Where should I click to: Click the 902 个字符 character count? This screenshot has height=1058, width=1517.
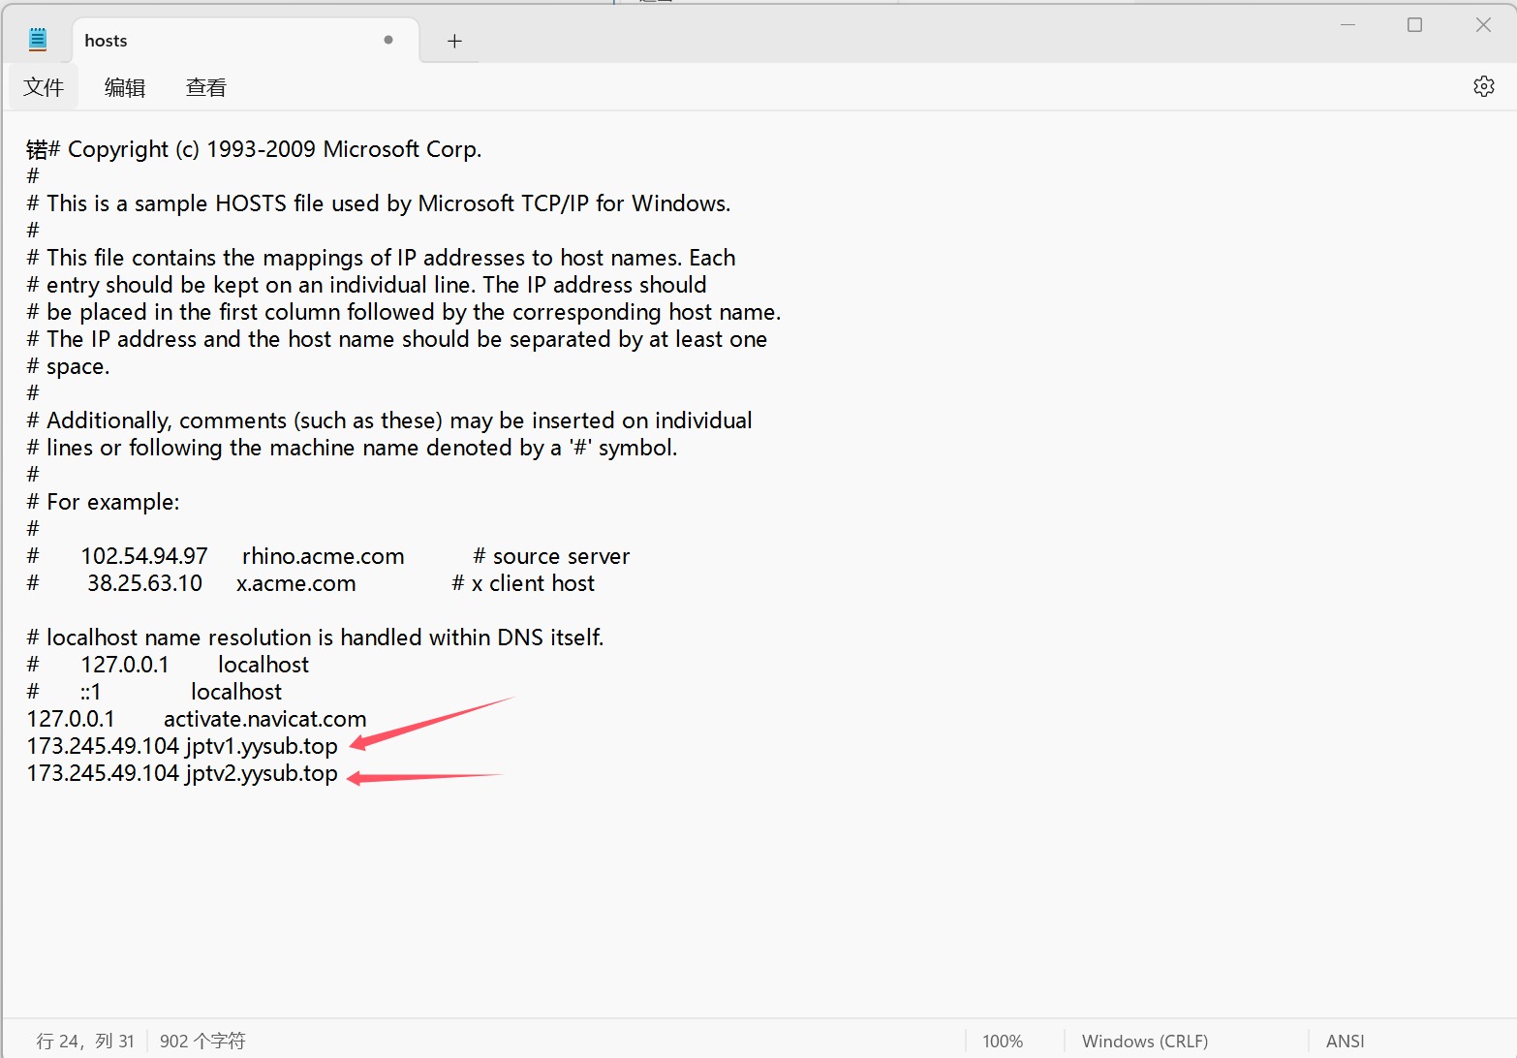[x=202, y=1041]
